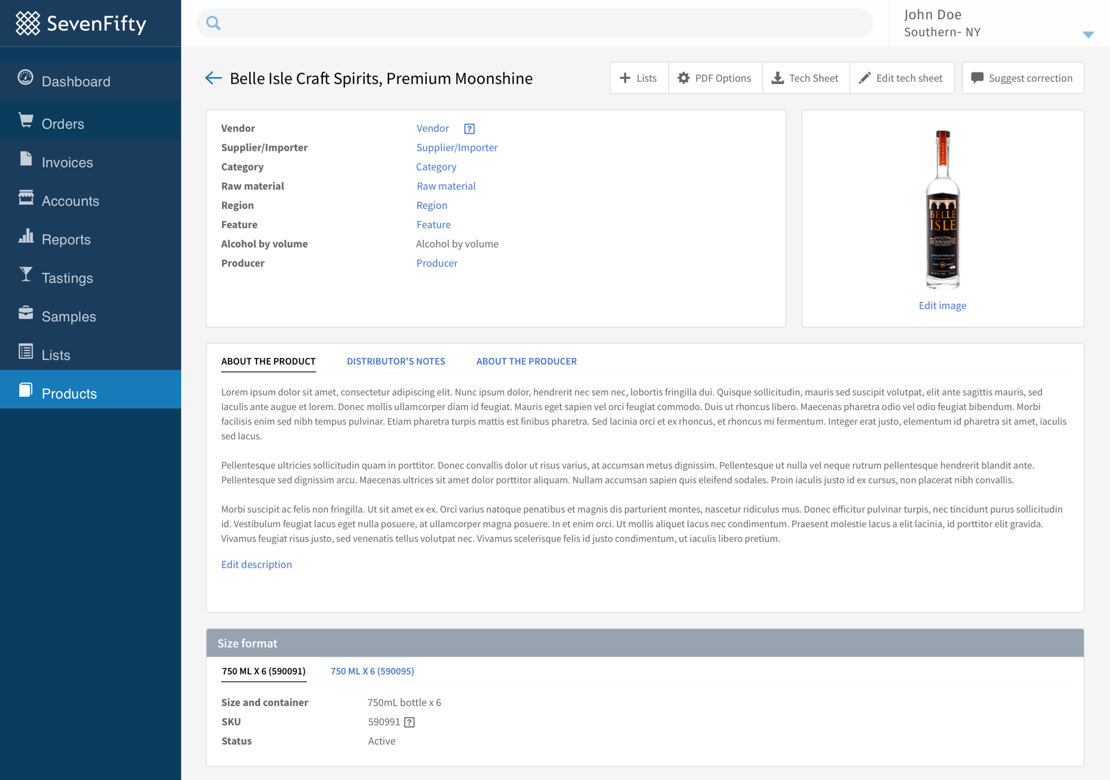
Task: Click the SevenFifty logo icon
Action: [x=28, y=23]
